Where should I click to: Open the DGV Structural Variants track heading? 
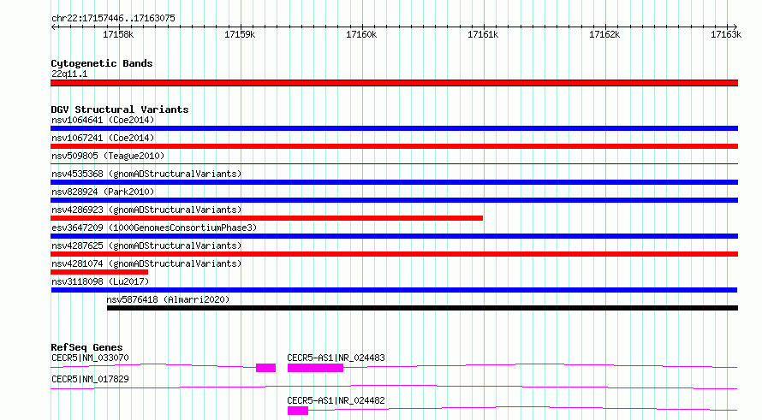(120, 109)
